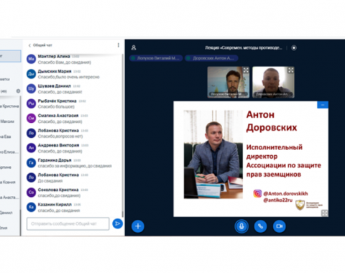The image size is (345, 273).
Task: Click the message 'Спасибо, было очень интересно'
Action: tap(69, 77)
